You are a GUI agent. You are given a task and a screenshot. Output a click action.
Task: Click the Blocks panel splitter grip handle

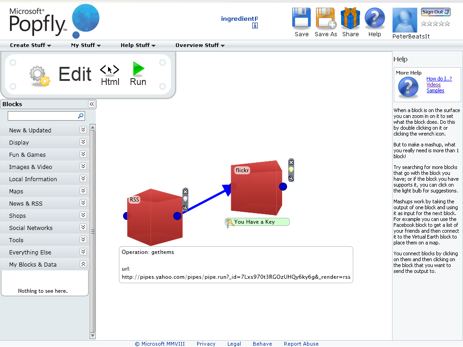coord(93,232)
